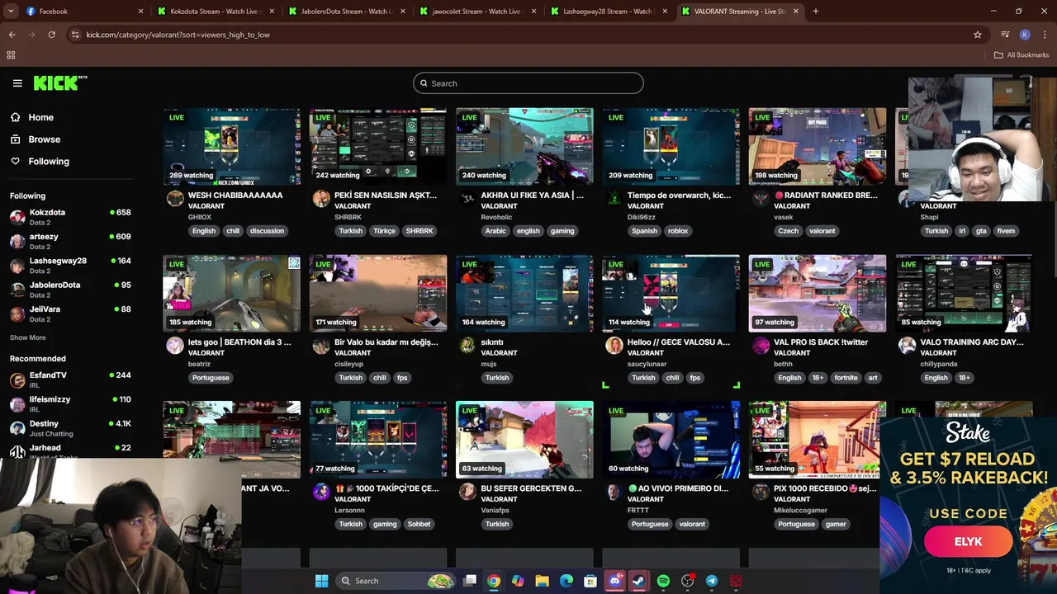Open File Explorer from the taskbar
Viewport: 1057px width, 594px height.
[542, 581]
